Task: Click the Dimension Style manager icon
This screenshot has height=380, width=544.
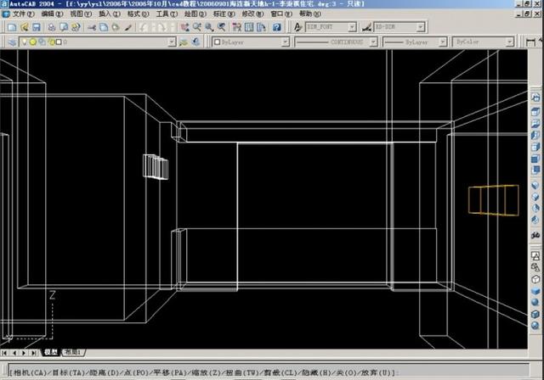Action: [366, 27]
